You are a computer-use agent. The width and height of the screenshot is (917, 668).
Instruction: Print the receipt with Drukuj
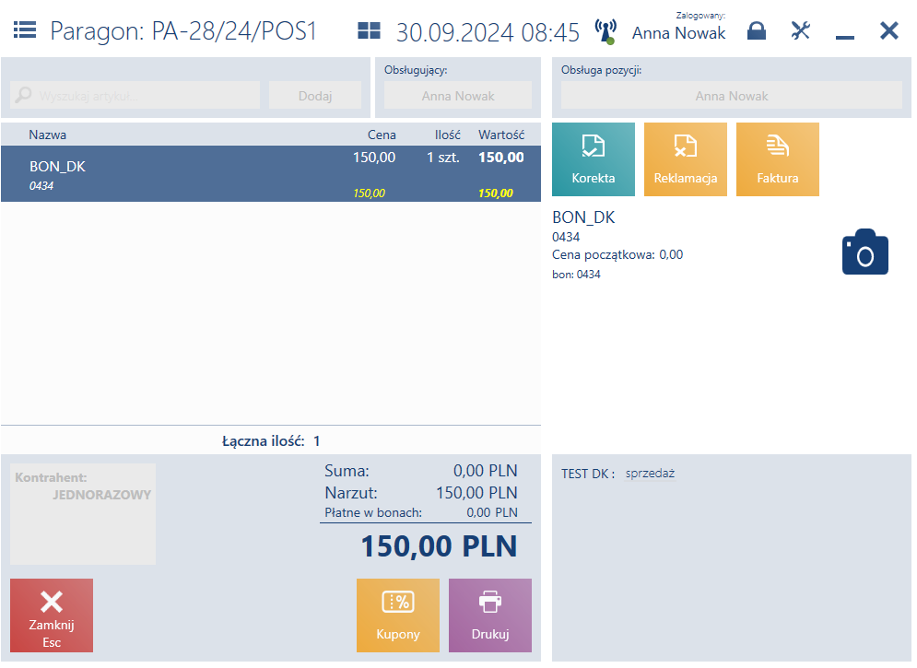click(490, 615)
